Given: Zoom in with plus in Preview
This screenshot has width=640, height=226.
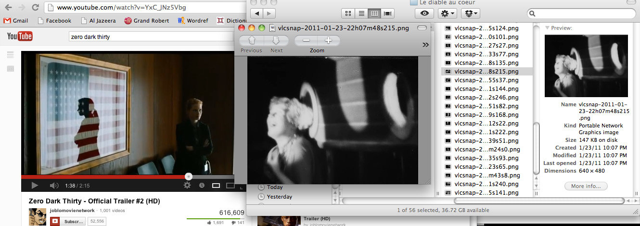Looking at the screenshot, I should (329, 41).
